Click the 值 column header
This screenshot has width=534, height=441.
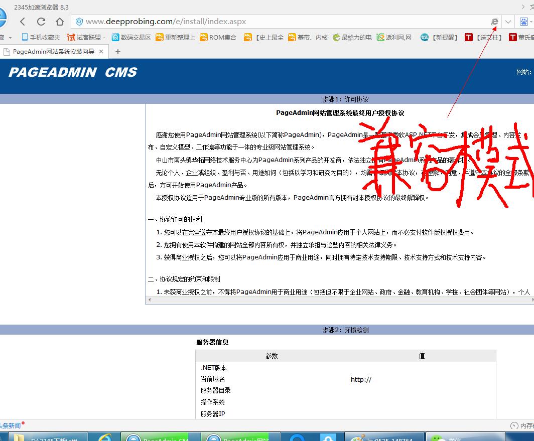click(422, 356)
